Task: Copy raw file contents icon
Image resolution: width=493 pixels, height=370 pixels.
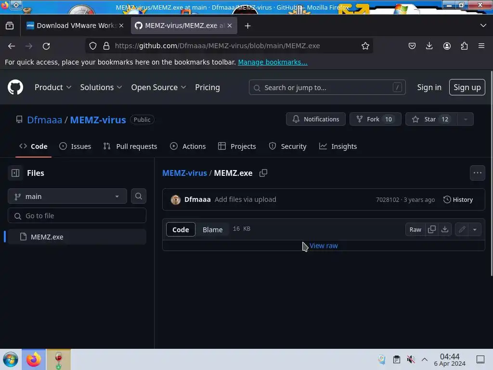Action: tap(432, 229)
